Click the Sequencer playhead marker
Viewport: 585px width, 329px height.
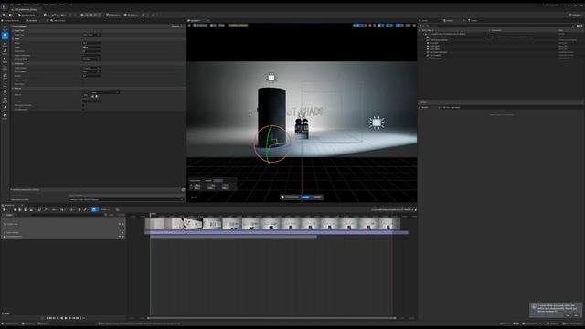pyautogui.click(x=151, y=214)
